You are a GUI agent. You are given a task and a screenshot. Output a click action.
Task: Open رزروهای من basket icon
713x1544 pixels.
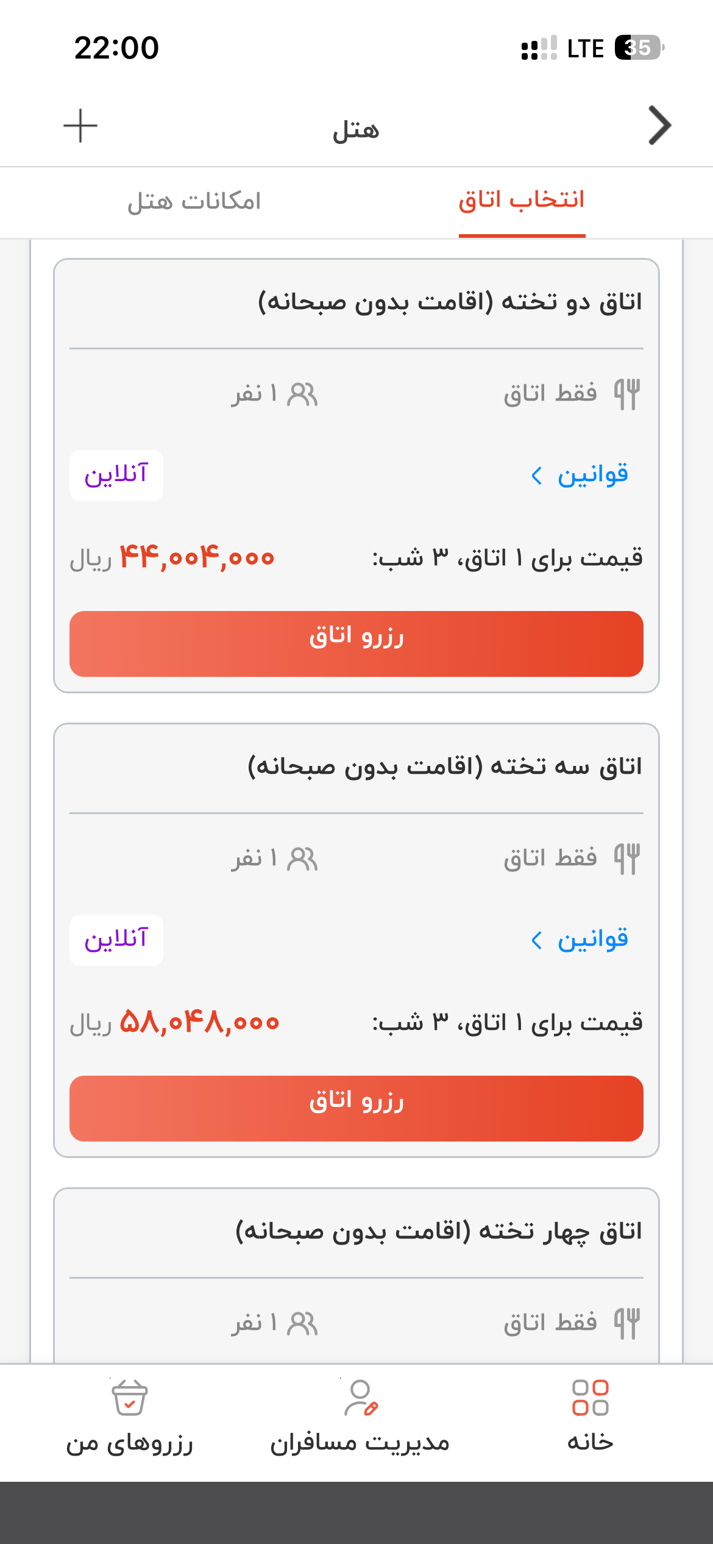(x=130, y=1398)
